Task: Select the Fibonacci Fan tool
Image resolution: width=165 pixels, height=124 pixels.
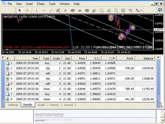Action: click(109, 10)
